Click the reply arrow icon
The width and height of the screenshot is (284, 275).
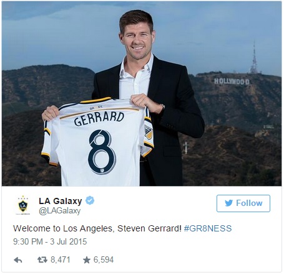(18, 260)
